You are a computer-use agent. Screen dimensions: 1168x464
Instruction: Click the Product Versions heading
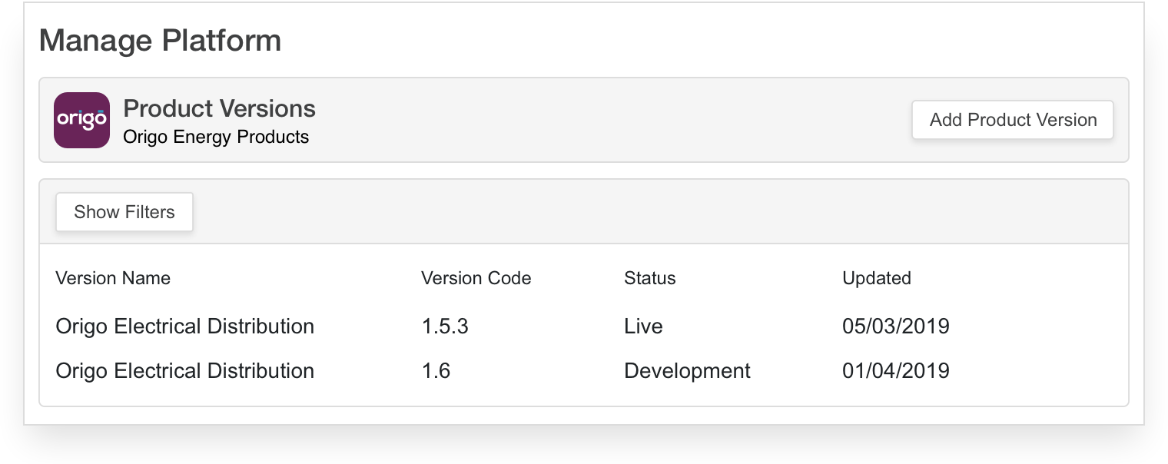coord(220,108)
